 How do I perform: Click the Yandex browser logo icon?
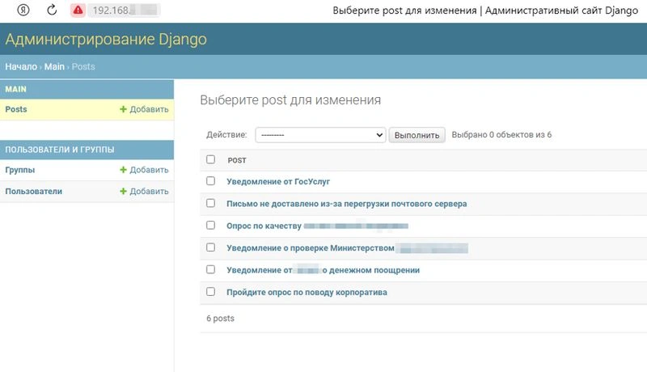(23, 10)
